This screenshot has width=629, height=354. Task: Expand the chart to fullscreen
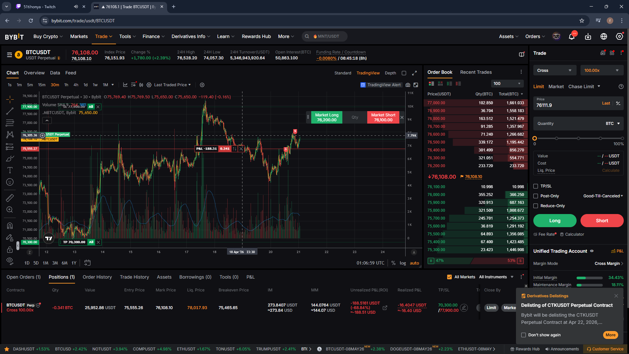click(414, 73)
